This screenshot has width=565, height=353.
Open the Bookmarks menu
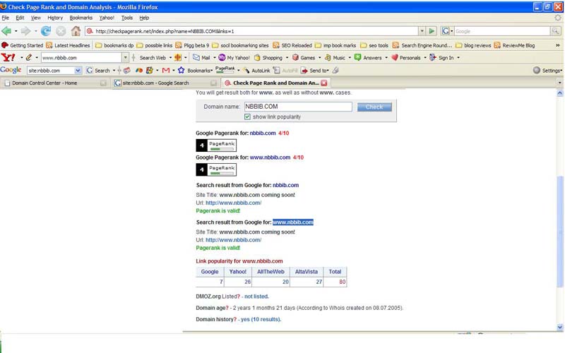(81, 18)
